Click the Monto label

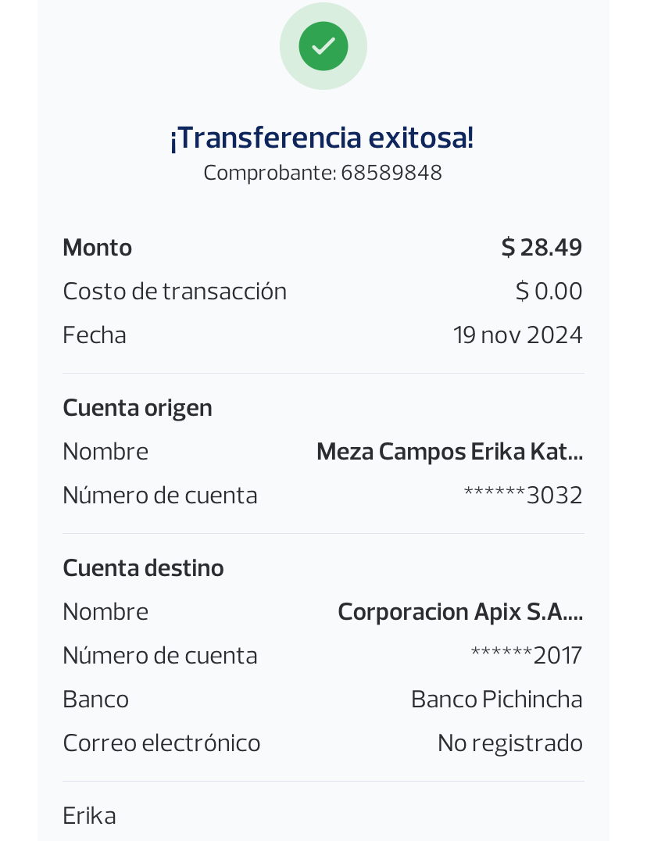pyautogui.click(x=97, y=248)
